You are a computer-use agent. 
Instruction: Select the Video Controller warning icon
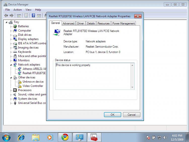coord(20,86)
